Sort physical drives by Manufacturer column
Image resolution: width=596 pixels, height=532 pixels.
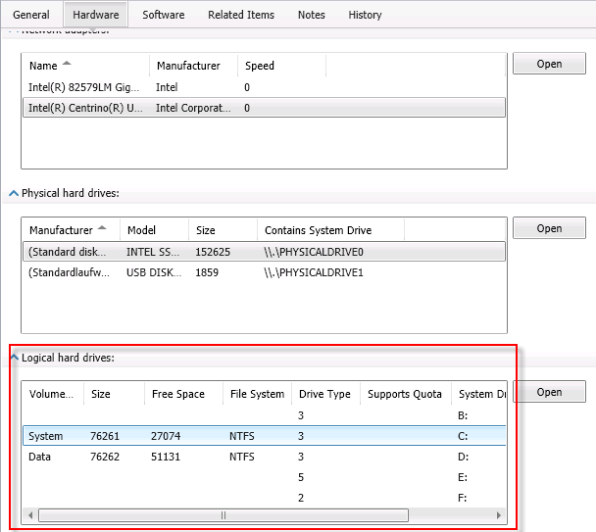[x=61, y=230]
